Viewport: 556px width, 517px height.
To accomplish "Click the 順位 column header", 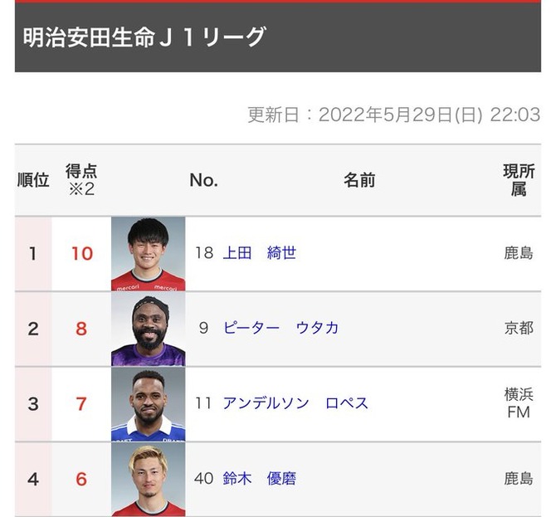I will (33, 180).
